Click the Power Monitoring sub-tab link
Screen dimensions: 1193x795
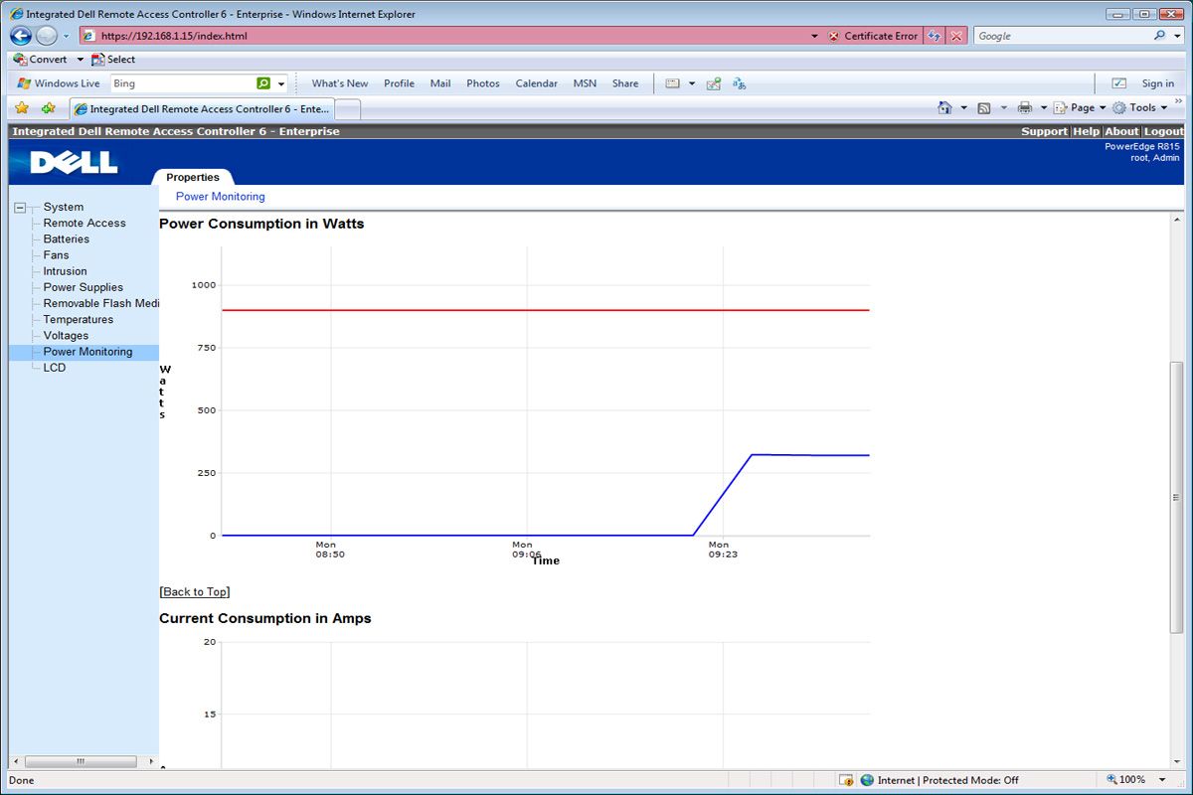click(221, 197)
